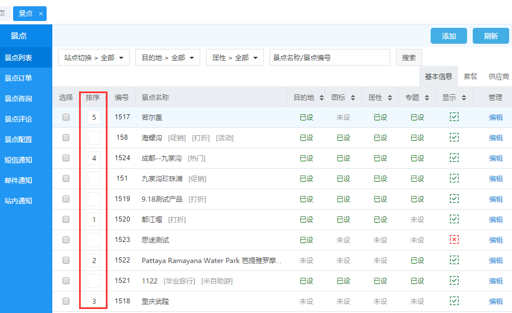Sort by 图标 column arrows

pos(353,98)
